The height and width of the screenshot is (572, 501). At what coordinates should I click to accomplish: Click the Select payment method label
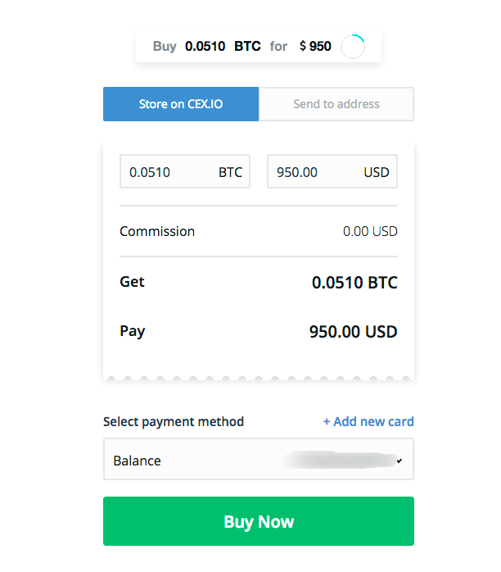click(174, 421)
